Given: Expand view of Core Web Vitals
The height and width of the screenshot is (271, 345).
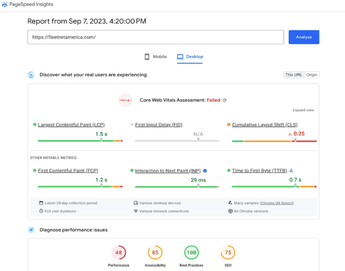Looking at the screenshot, I should (303, 110).
